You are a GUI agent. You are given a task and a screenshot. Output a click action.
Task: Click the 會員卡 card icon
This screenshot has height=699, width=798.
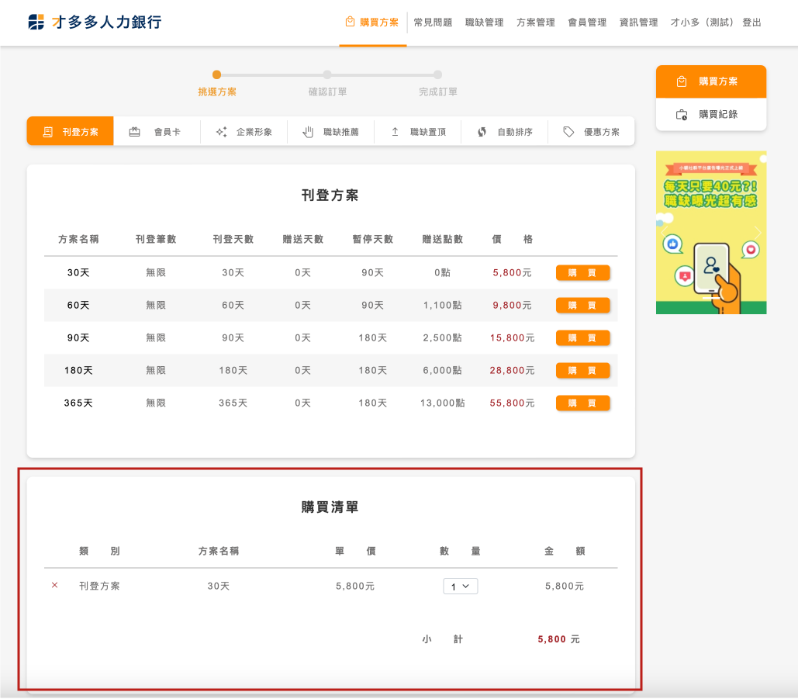tap(135, 132)
